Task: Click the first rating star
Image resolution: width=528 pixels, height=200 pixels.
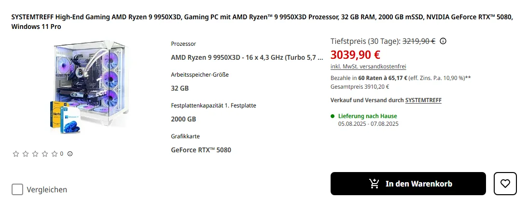Action: click(16, 154)
